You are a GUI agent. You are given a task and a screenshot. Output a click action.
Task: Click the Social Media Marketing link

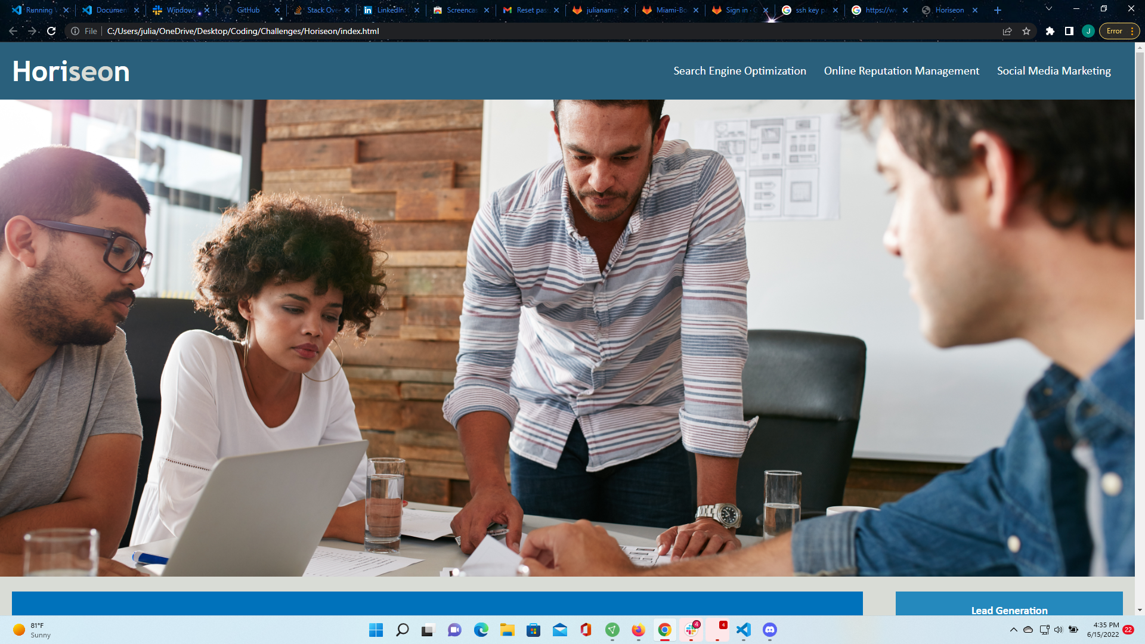point(1054,71)
